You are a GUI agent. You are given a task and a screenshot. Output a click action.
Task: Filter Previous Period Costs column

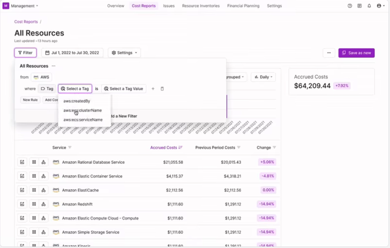tap(239, 148)
